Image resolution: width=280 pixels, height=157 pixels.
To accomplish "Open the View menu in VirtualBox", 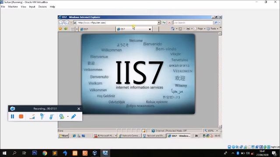I will click(23, 7).
